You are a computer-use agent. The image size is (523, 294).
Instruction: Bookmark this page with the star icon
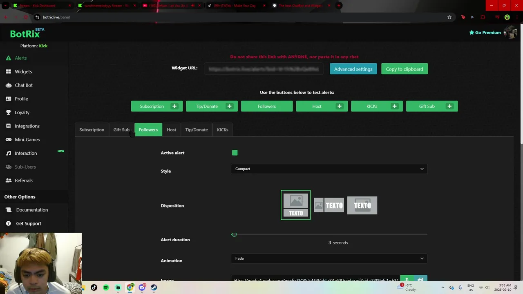pos(449,17)
